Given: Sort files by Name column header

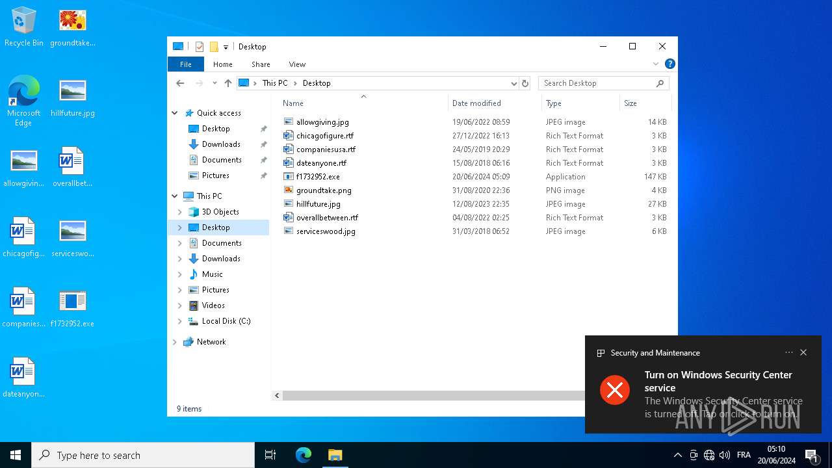Looking at the screenshot, I should click(363, 103).
